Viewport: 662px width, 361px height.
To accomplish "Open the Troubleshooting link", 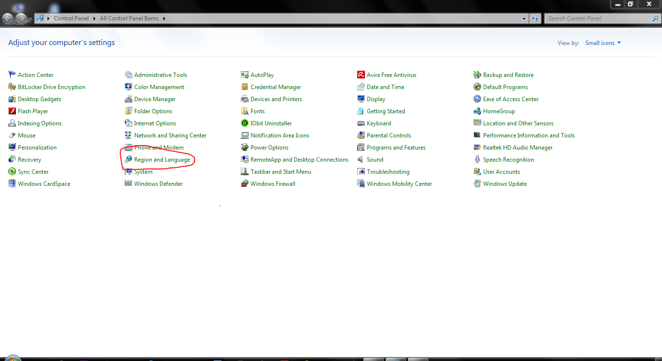I will coord(388,171).
